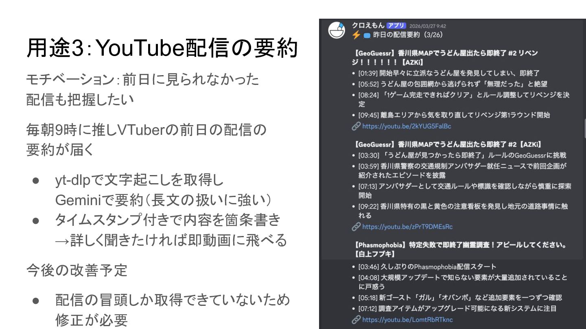Click the message timestamp 2026/03/27 9:42

(427, 26)
